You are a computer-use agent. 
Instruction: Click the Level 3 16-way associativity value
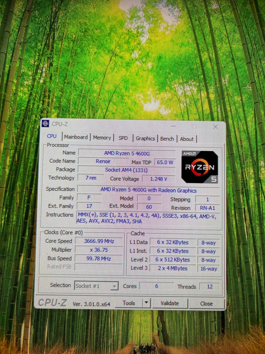209,269
